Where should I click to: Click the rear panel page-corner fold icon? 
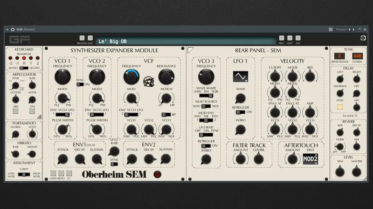191,50
